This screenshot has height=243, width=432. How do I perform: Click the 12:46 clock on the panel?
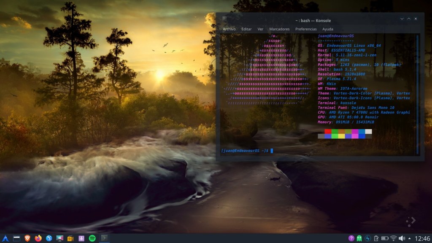422,238
